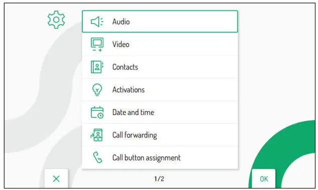Open the Video settings entry
Screen dimensions: 318x190
tap(160, 44)
